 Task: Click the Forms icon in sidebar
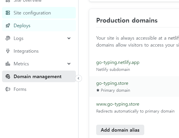tap(8, 89)
